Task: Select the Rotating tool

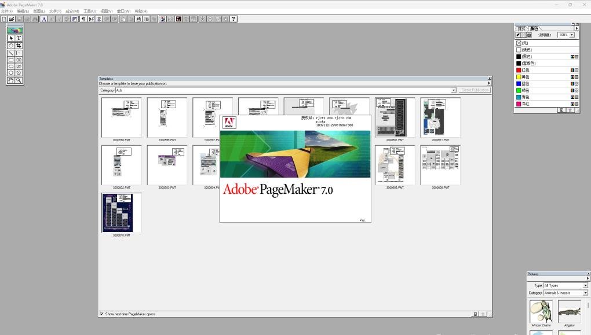Action: pyautogui.click(x=11, y=46)
